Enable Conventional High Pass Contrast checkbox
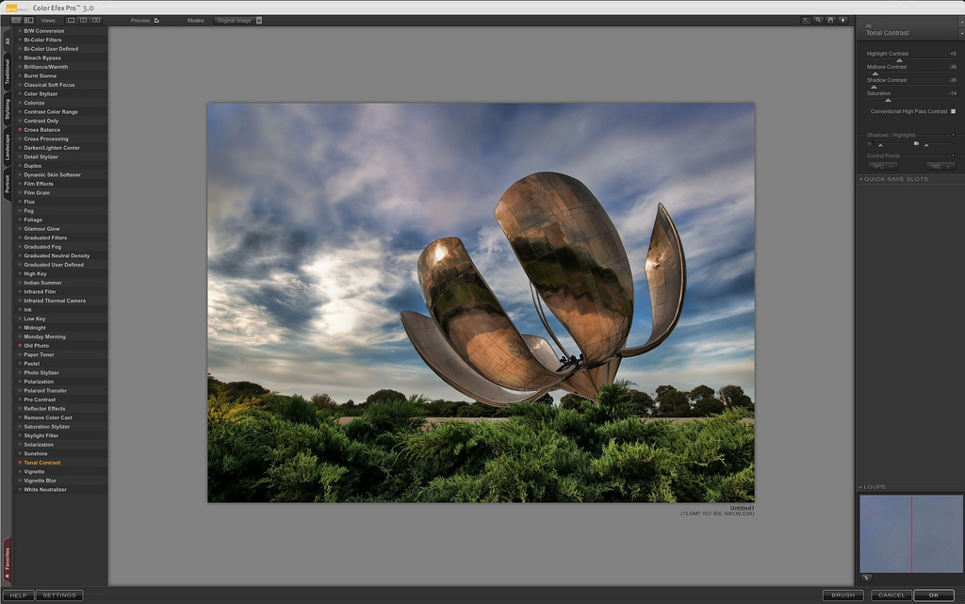 pos(953,111)
